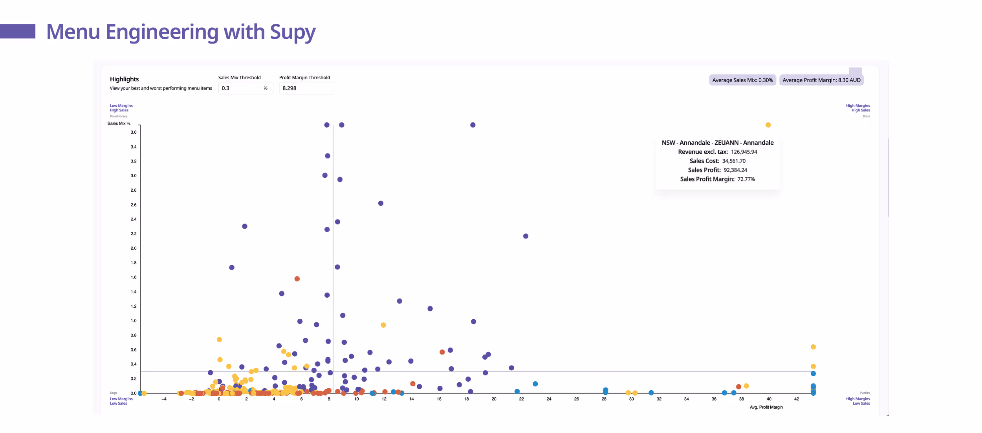Click the Sales Profit Margin value in the tooltip
The height and width of the screenshot is (433, 982).
[x=746, y=179]
